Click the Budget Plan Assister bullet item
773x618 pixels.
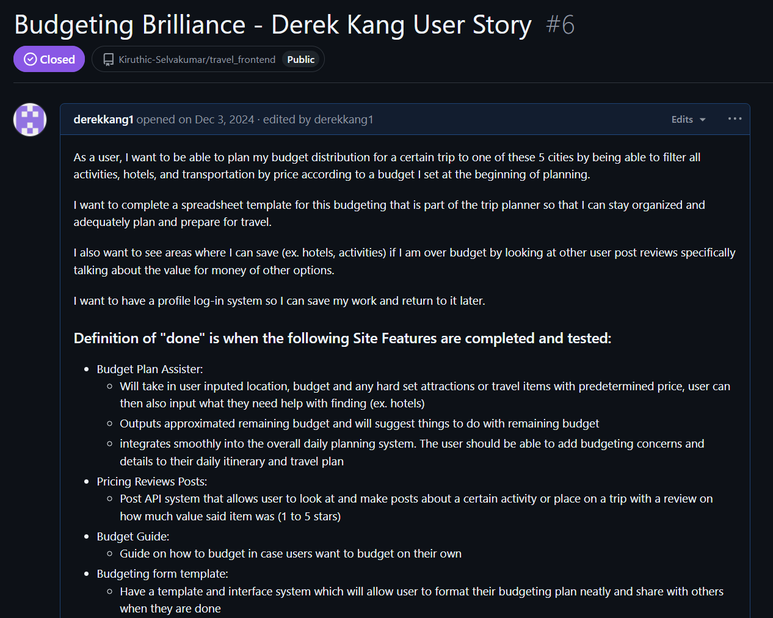coord(150,369)
